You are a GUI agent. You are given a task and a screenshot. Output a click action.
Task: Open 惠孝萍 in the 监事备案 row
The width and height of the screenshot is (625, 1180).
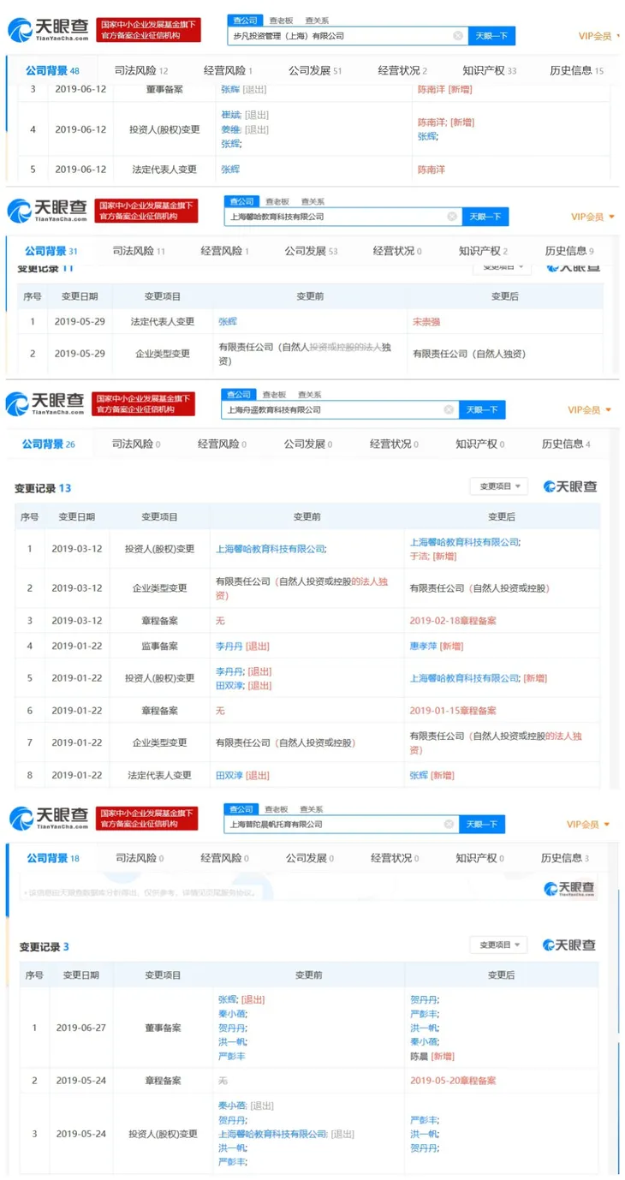(x=423, y=646)
